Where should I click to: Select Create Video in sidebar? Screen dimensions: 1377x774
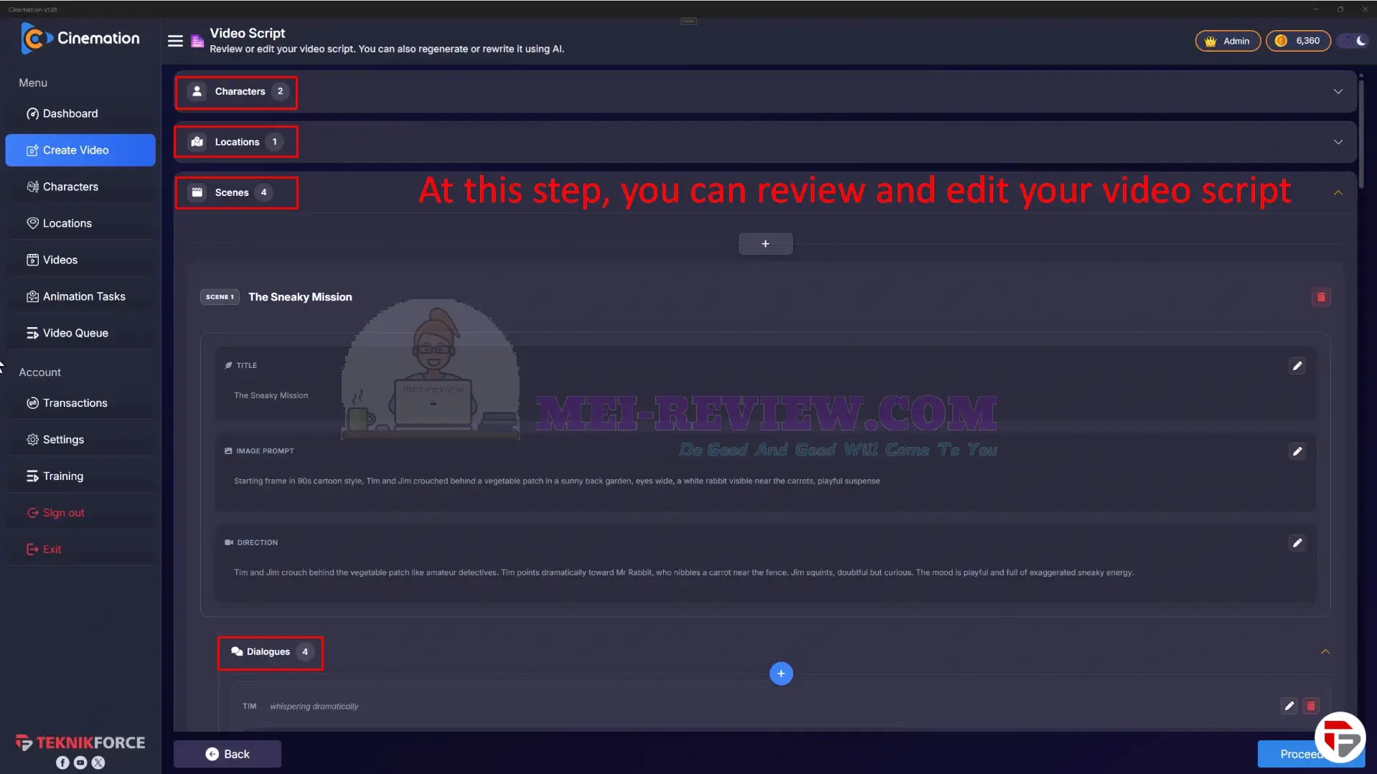point(80,150)
